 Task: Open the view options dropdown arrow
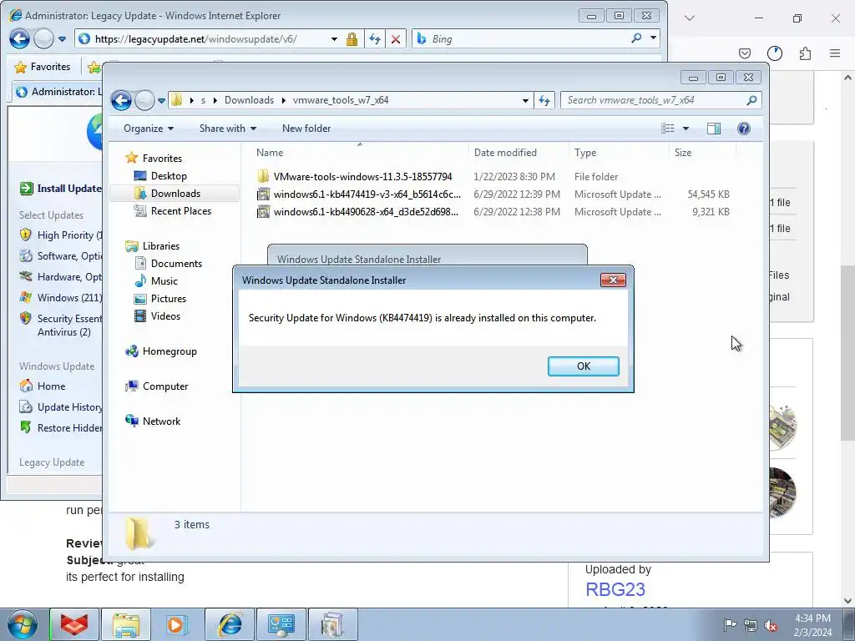click(686, 129)
